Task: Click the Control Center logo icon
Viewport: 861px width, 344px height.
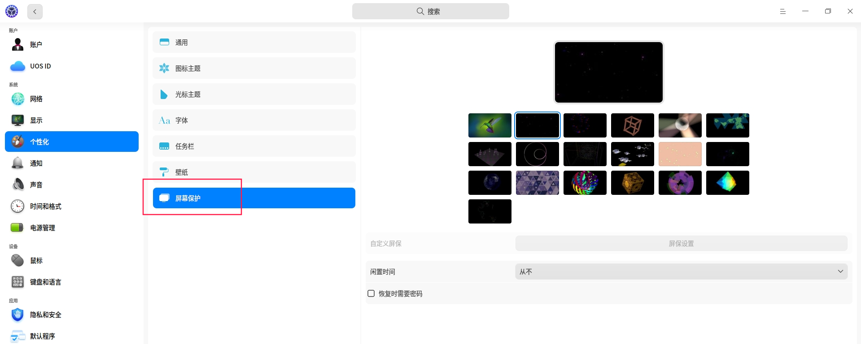Action: [12, 11]
